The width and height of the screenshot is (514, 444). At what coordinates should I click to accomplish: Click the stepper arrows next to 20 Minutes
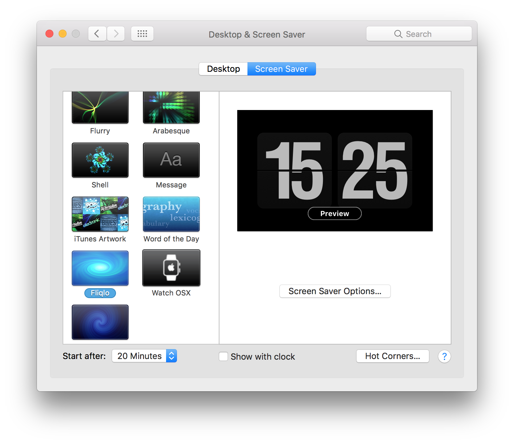click(171, 356)
